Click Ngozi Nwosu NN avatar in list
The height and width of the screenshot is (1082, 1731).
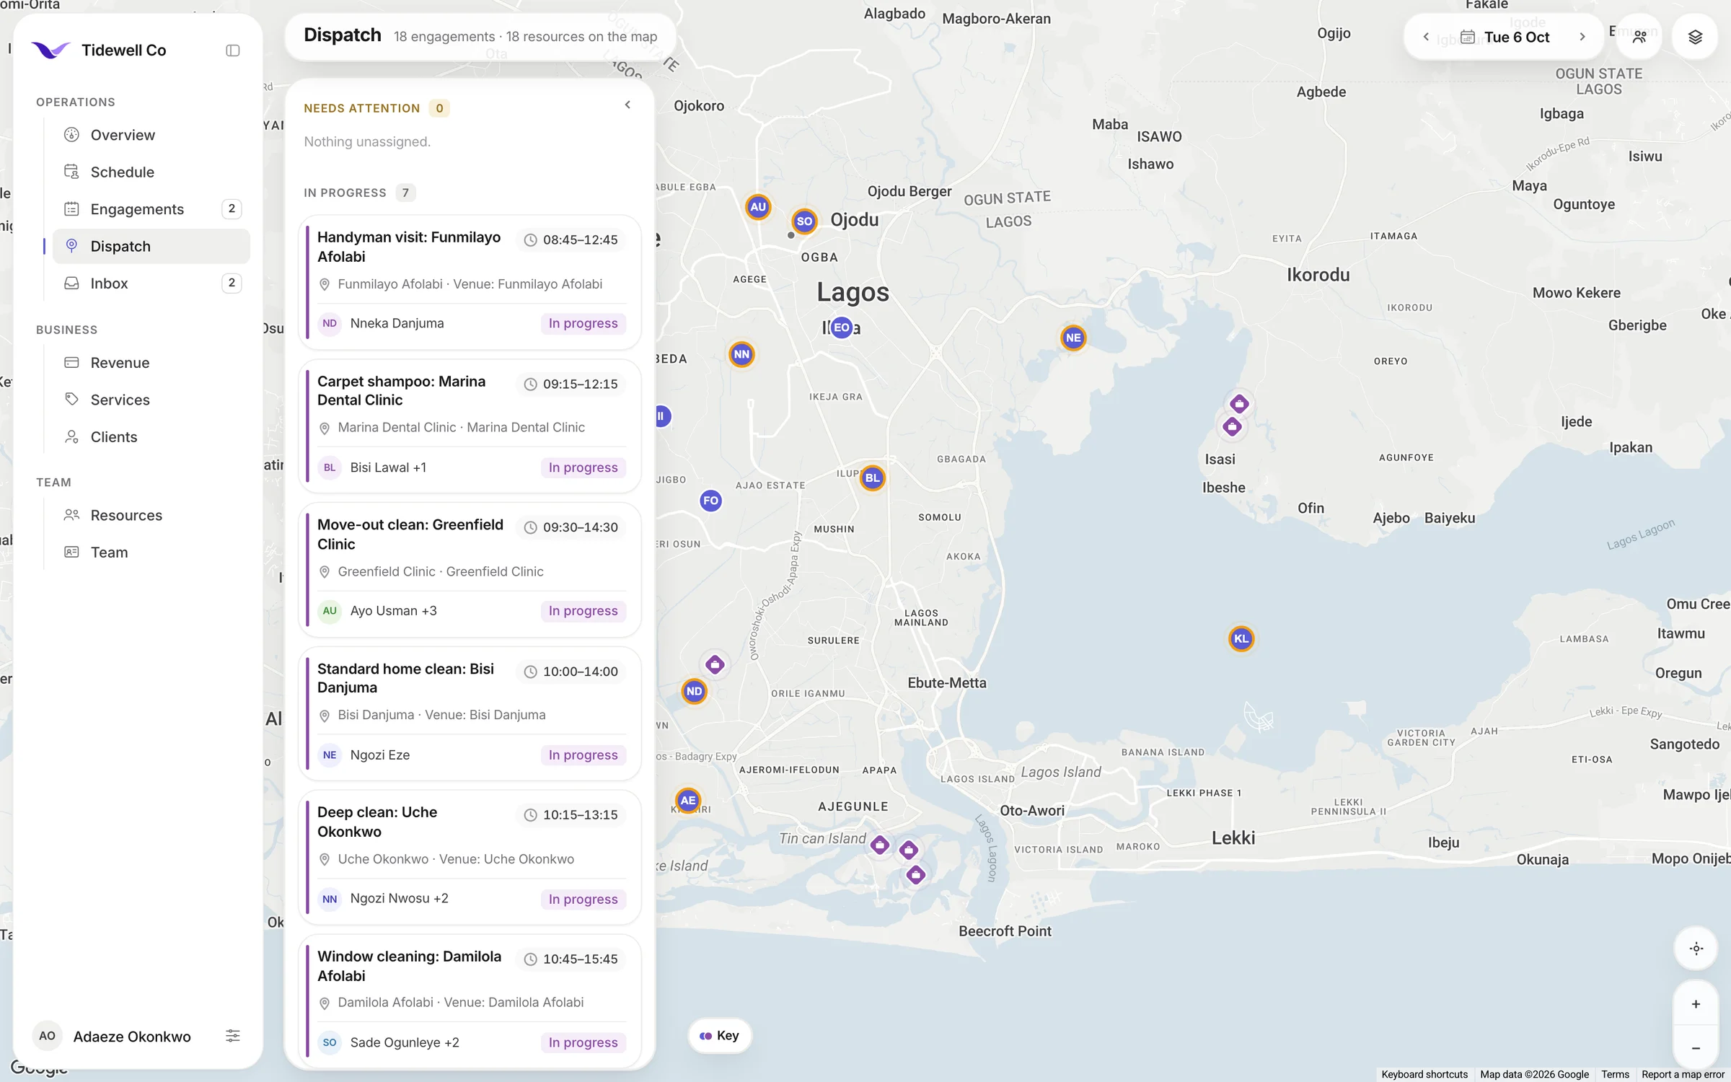330,899
